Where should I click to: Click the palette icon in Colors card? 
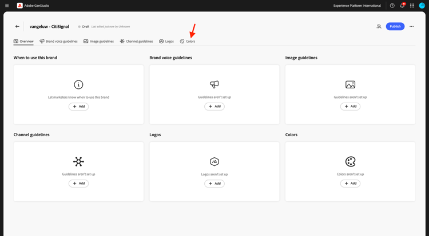point(350,161)
